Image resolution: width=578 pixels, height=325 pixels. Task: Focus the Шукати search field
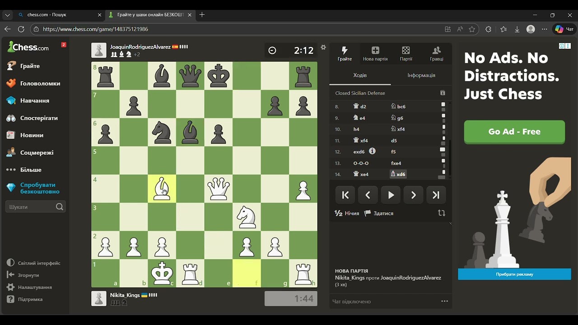pyautogui.click(x=35, y=207)
